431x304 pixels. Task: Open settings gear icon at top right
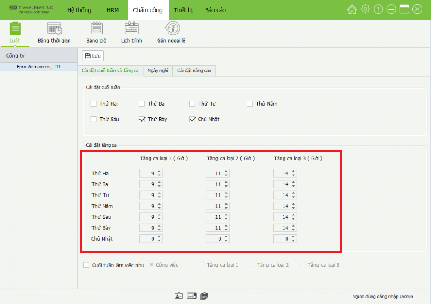(365, 9)
